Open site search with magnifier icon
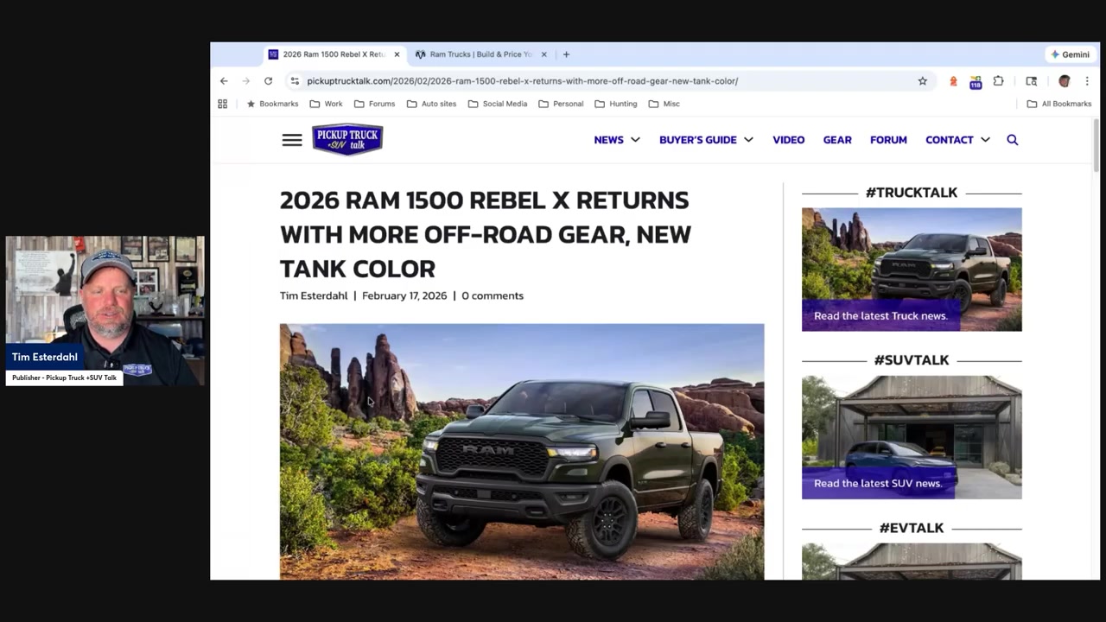 pos(1012,140)
